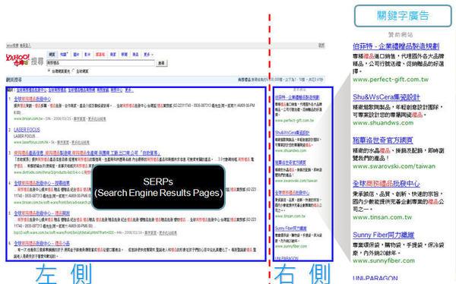Click www.perfect-gift.com.tw in enlarged ad panel

click(391, 80)
